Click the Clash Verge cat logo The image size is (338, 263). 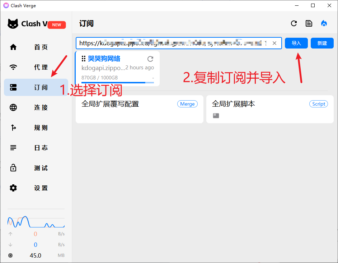pos(13,24)
